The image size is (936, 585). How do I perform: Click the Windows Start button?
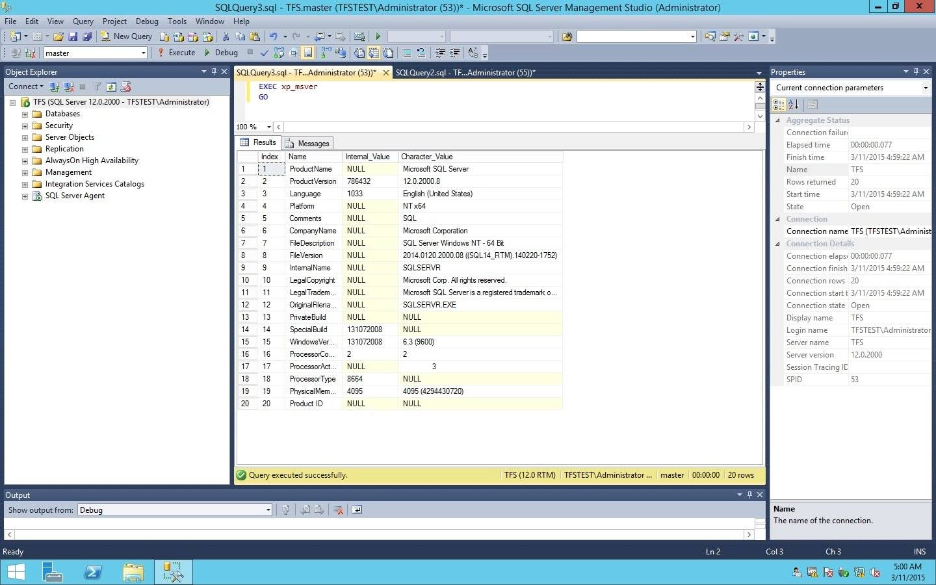[x=16, y=572]
